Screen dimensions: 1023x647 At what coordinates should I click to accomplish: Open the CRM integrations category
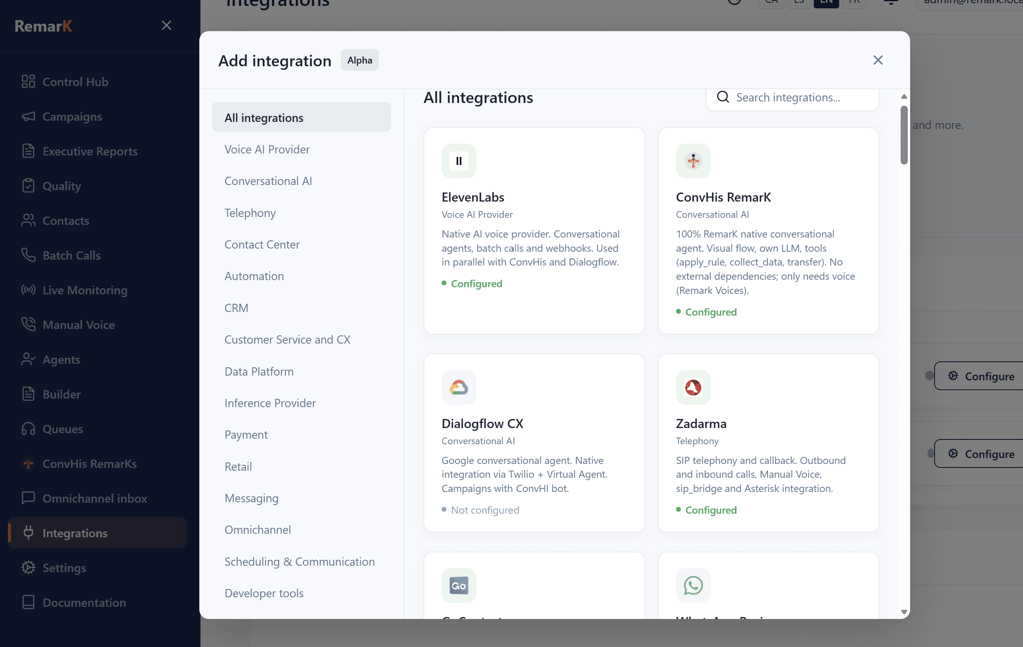pos(236,308)
